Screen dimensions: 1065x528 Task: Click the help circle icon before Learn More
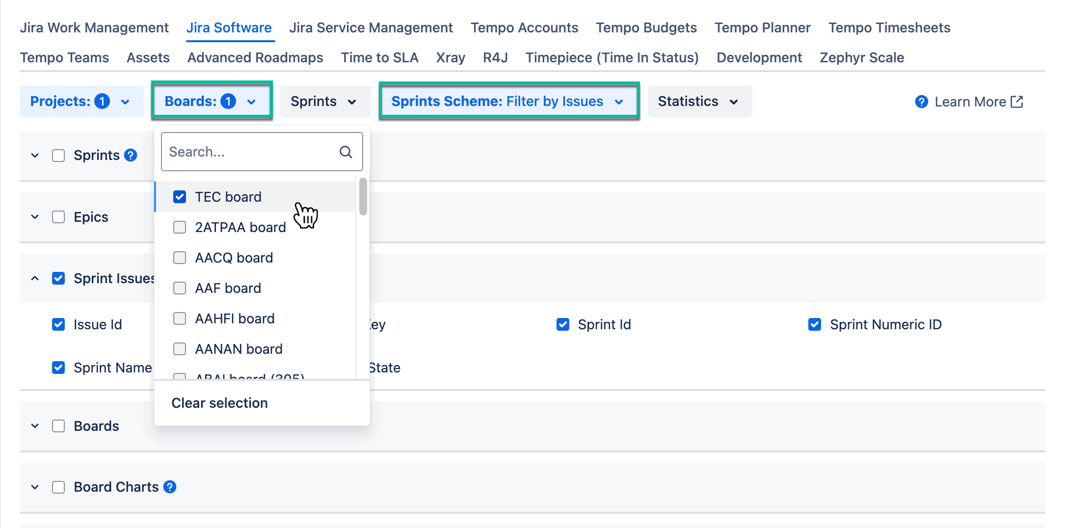click(921, 102)
